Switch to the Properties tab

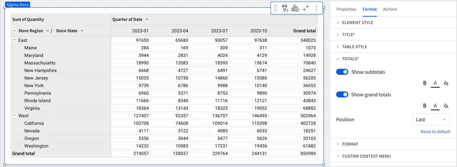346,9
